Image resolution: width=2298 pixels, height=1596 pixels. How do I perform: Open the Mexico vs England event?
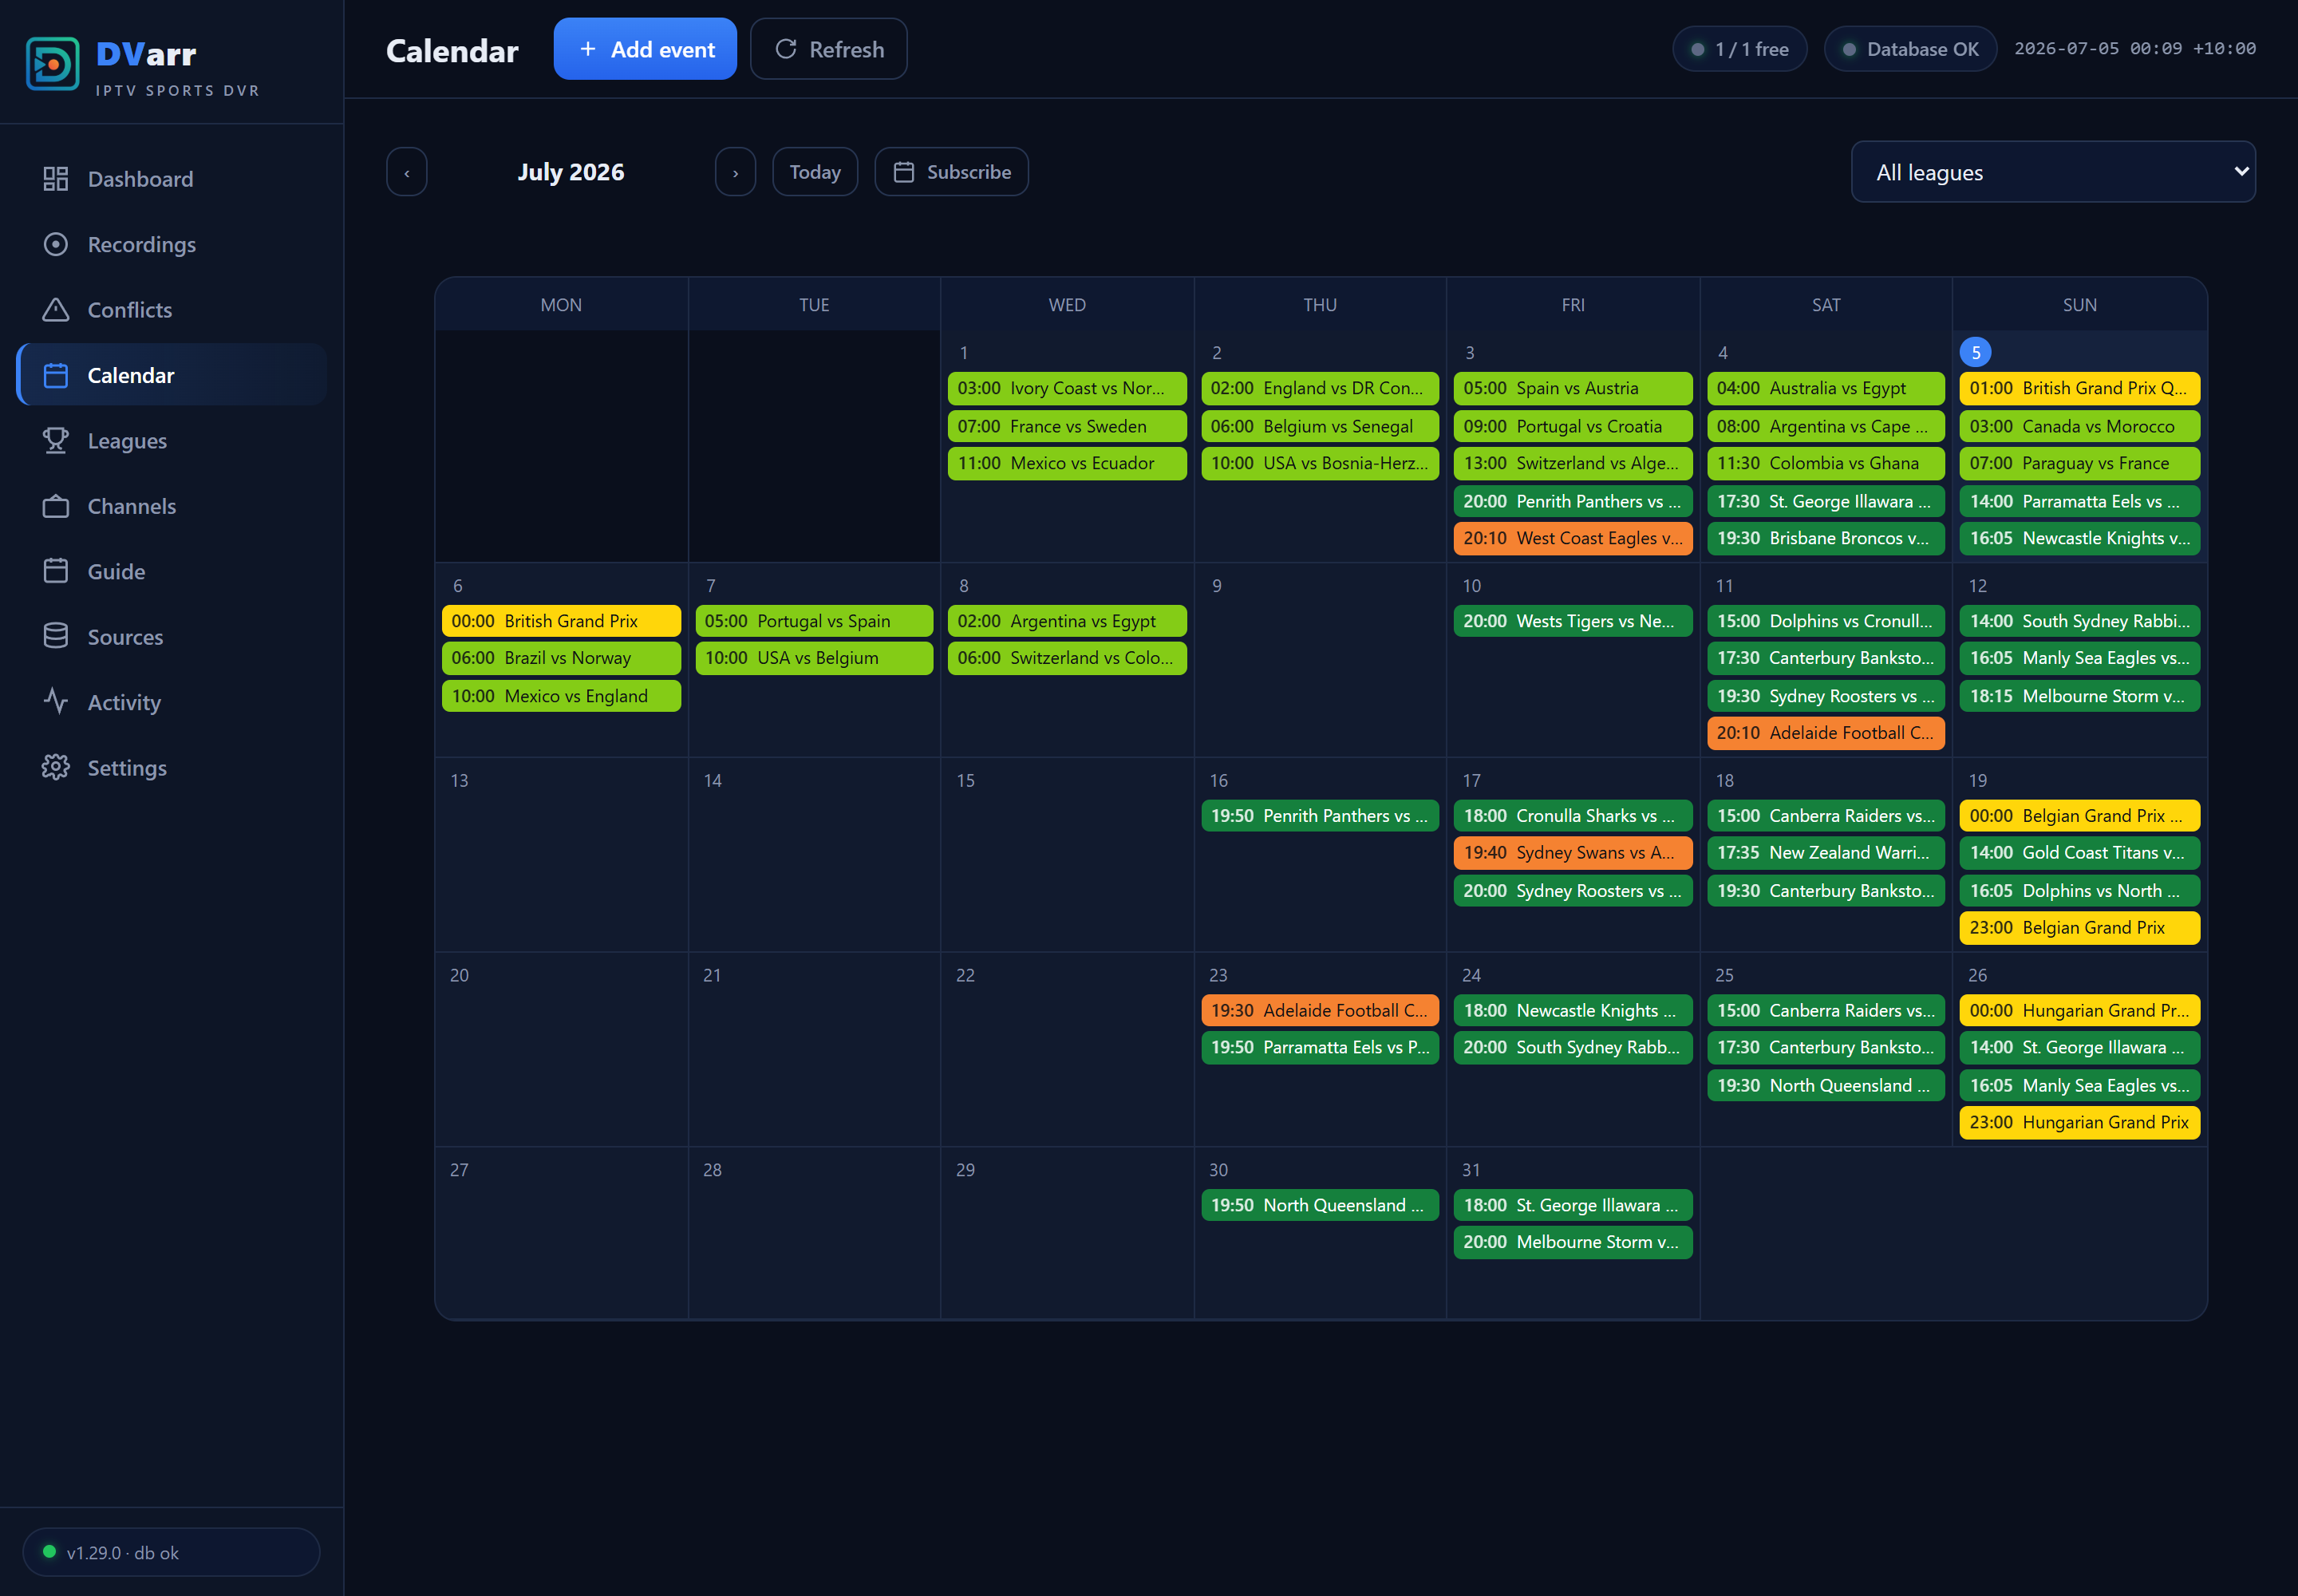[561, 696]
